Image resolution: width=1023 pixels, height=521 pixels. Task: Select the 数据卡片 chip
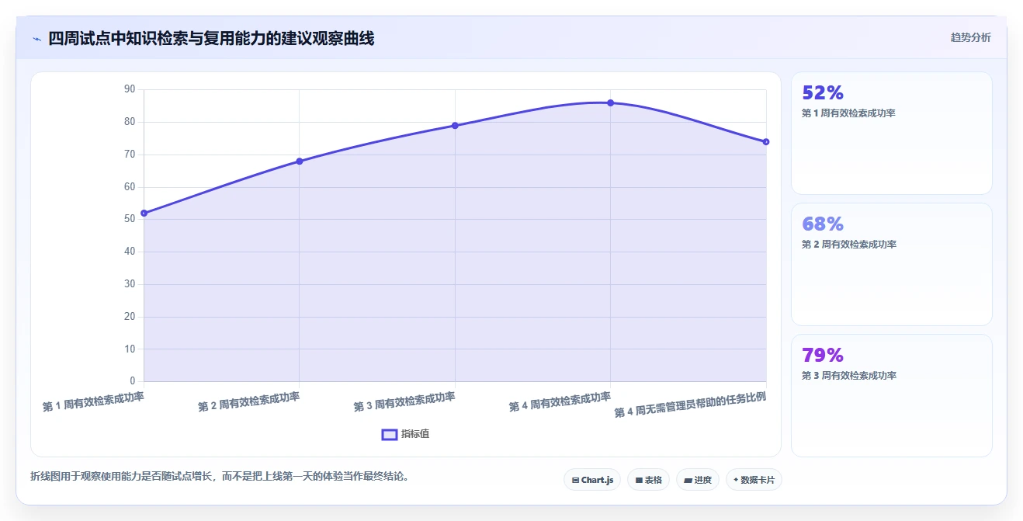coord(754,480)
